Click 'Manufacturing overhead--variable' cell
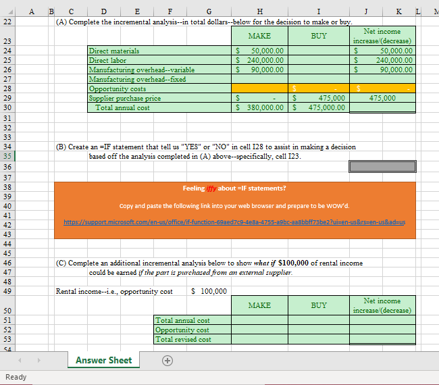This screenshot has width=439, height=385. 159,70
